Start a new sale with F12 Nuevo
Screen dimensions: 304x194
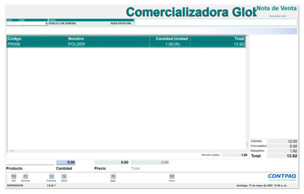pyautogui.click(x=172, y=176)
